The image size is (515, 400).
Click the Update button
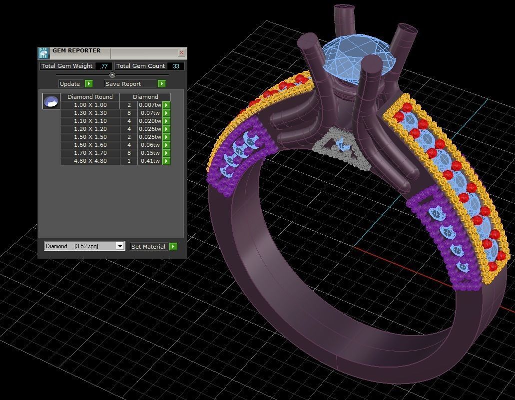(71, 84)
